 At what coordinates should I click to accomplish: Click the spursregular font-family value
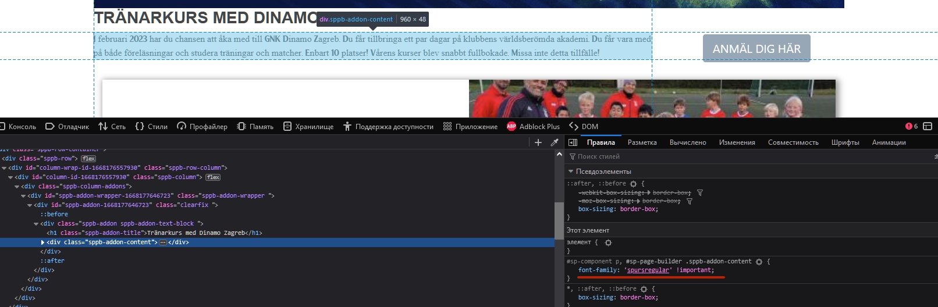point(648,270)
